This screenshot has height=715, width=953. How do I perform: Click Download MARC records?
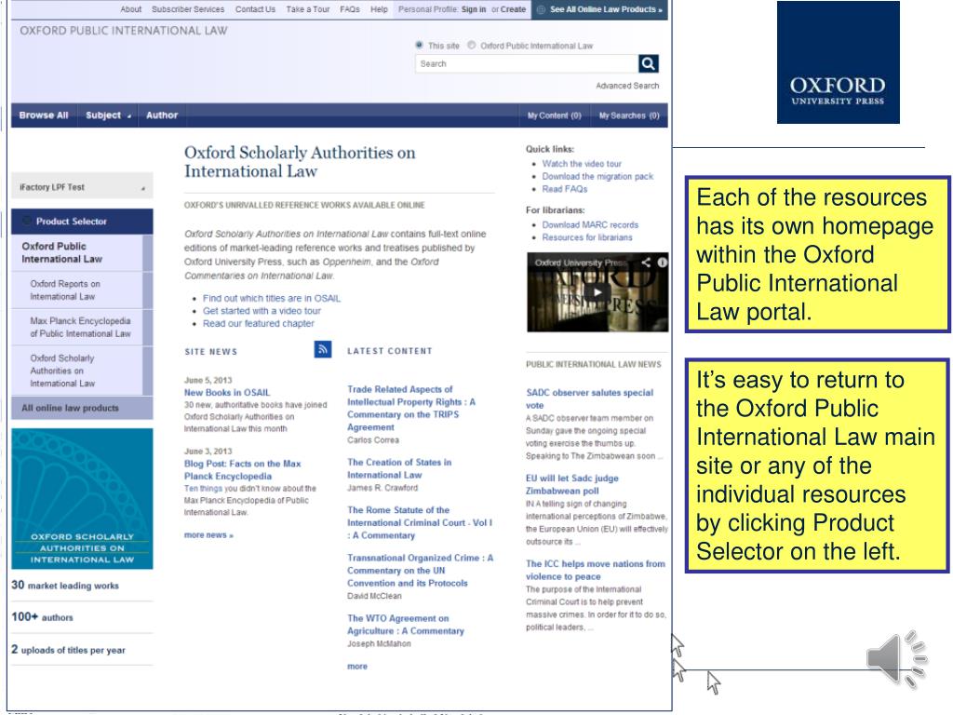click(590, 225)
